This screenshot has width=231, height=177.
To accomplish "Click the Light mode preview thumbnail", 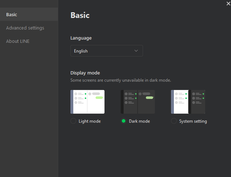I will click(x=88, y=102).
